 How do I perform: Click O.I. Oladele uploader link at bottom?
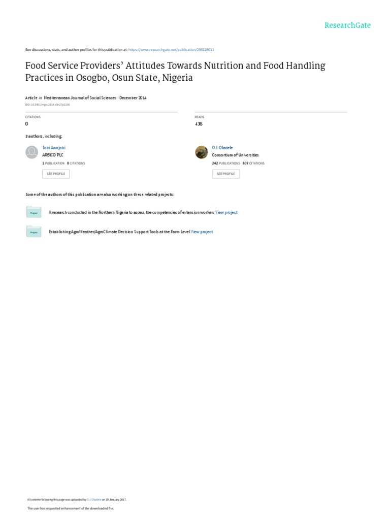click(x=96, y=500)
